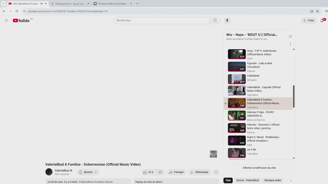Click Afficher la rediffusion du chat
328x184 pixels.
coord(259,168)
